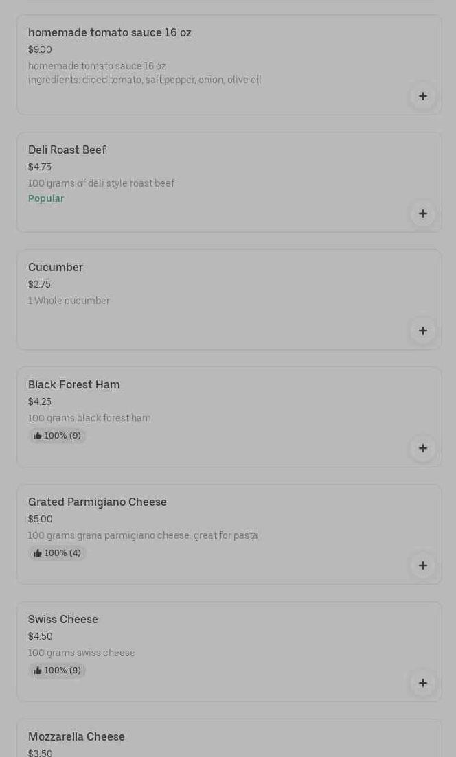Viewport: 456px width, 757px height.
Task: Click the "1 Whole cucumber" description
Action: pyautogui.click(x=69, y=301)
